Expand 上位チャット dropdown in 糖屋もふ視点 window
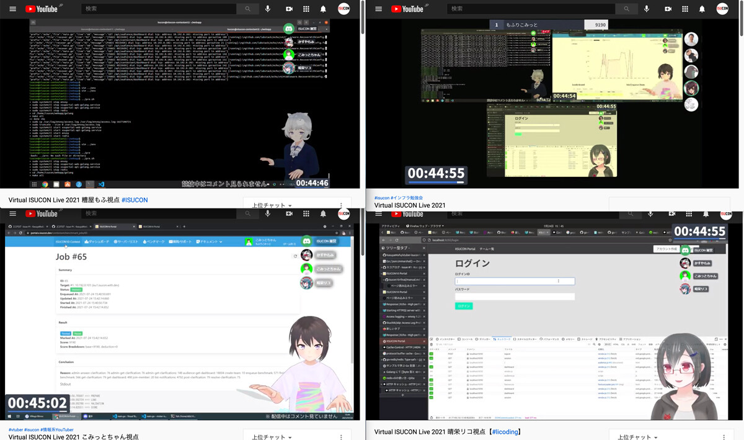744x440 pixels. tap(272, 205)
